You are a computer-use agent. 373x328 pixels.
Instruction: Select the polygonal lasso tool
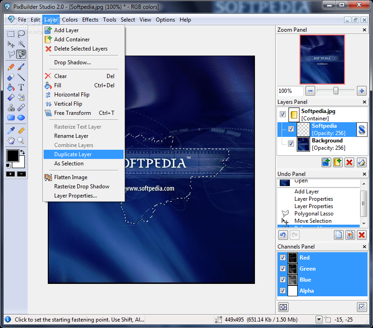(x=11, y=55)
